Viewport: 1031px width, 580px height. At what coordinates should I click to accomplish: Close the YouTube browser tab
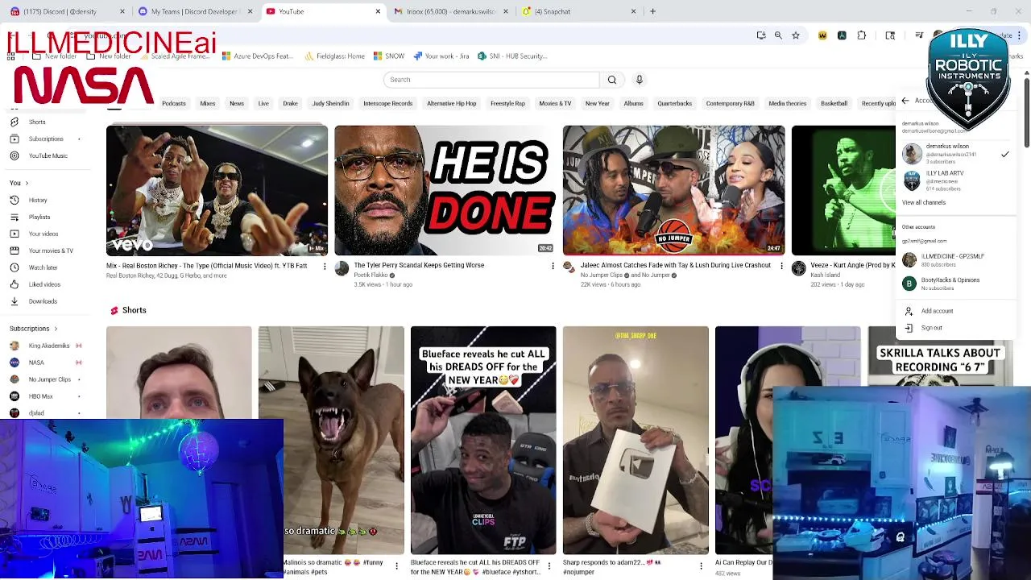pos(378,11)
